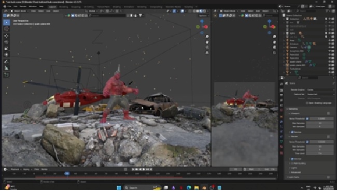Open Render properties tab
This screenshot has height=191, width=337.
click(x=282, y=90)
